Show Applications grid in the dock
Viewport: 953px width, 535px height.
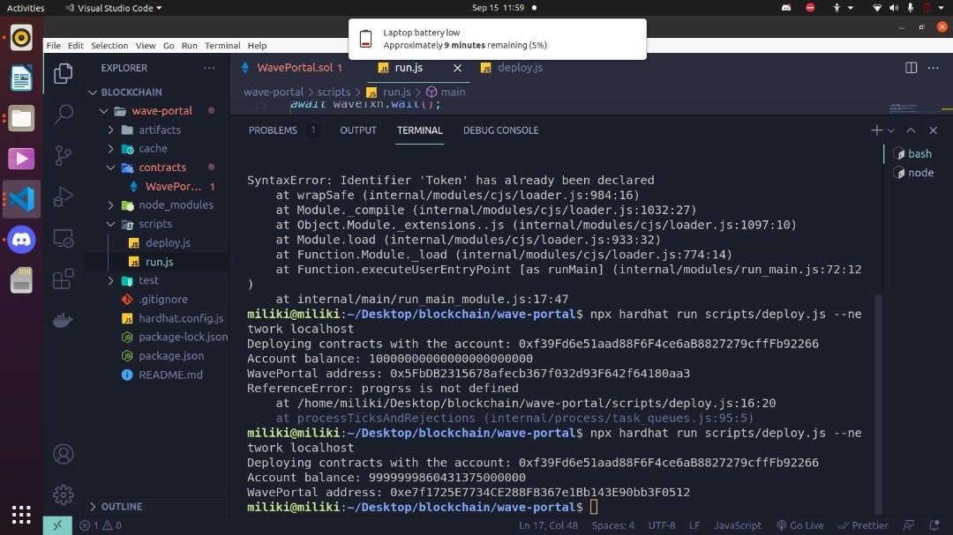pyautogui.click(x=21, y=515)
